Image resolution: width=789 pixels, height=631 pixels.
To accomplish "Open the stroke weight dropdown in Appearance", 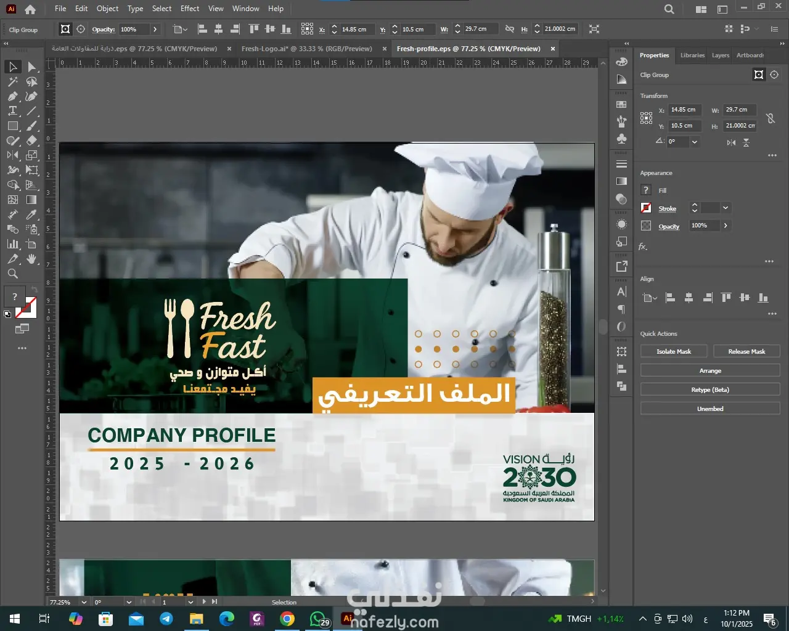I will [x=726, y=208].
